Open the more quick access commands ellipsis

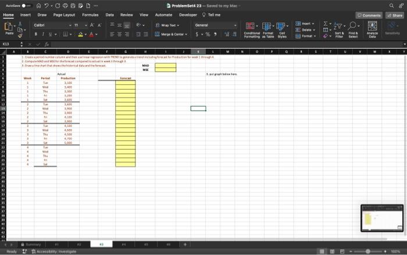click(x=96, y=6)
